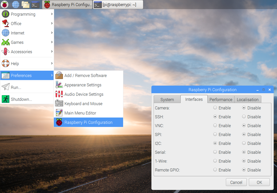Expand the Help submenu arrow
277x193 pixels.
[52, 63]
